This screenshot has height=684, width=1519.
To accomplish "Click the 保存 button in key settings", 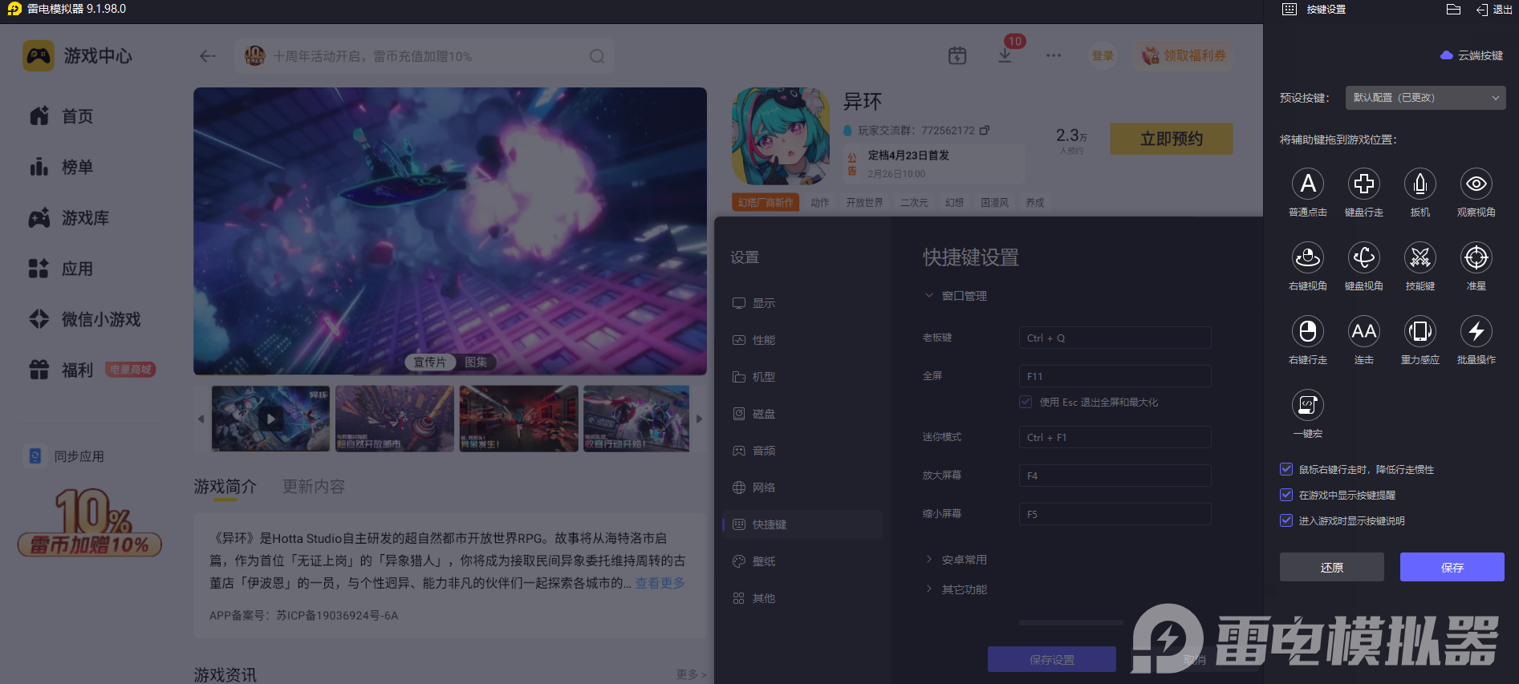I will [1452, 567].
